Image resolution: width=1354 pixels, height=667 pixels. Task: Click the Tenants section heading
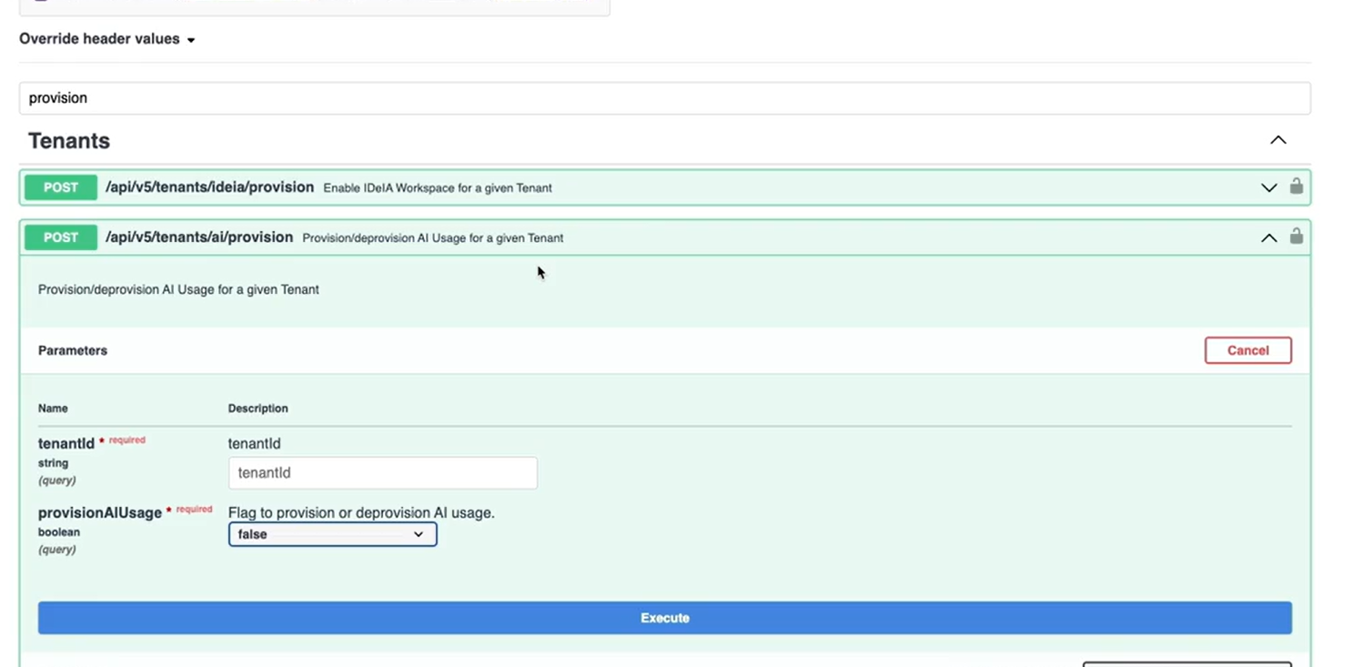point(69,141)
